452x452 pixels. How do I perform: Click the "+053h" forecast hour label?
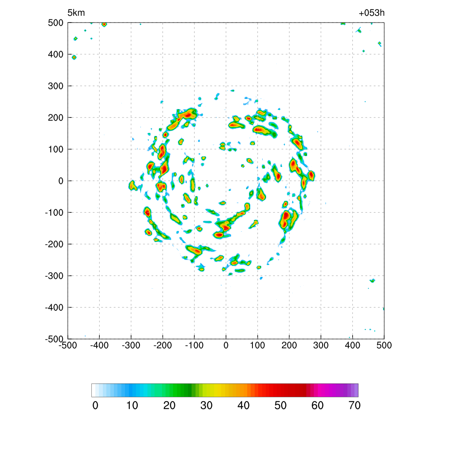(x=372, y=13)
